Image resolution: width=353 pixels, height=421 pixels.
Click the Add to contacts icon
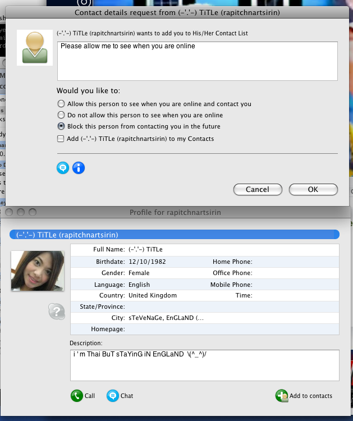point(282,396)
